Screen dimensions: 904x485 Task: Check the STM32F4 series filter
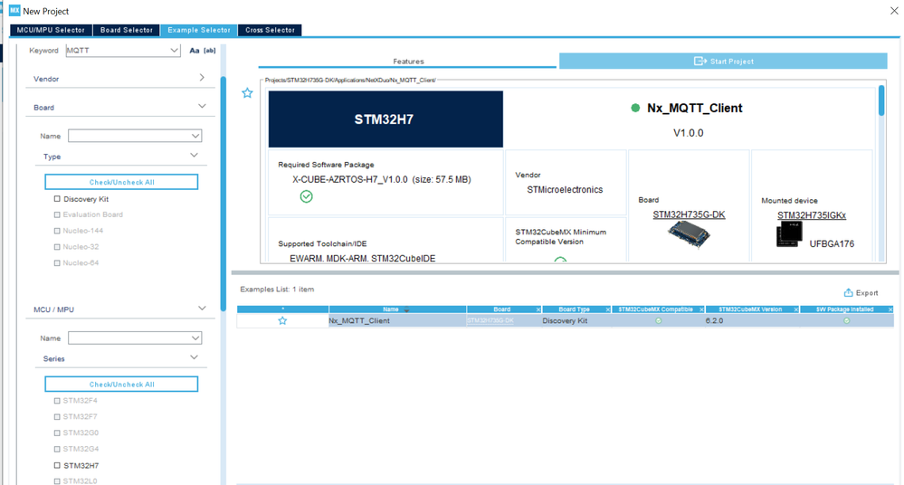pyautogui.click(x=57, y=400)
